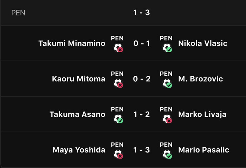Image resolution: width=246 pixels, height=168 pixels.
Task: Select player name M. Brozovic
Action: click(x=201, y=79)
